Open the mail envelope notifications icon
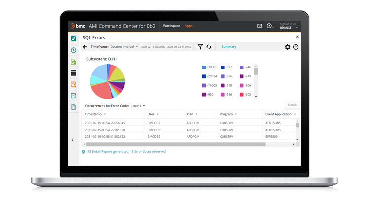 tap(259, 26)
